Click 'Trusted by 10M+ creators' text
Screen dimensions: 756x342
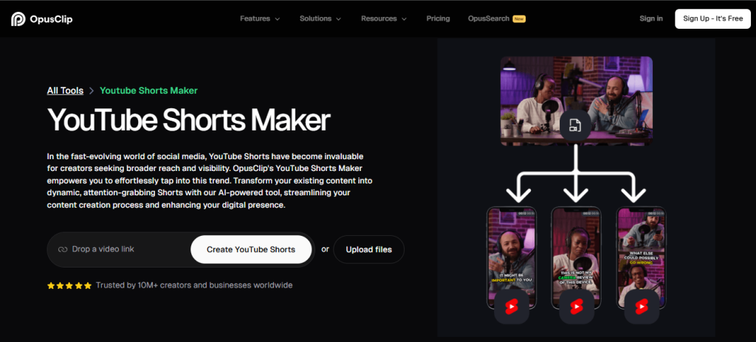tap(194, 285)
